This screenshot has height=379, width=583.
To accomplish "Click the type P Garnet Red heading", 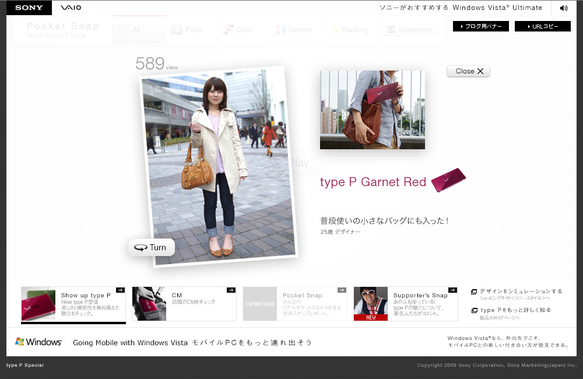I will click(x=373, y=182).
